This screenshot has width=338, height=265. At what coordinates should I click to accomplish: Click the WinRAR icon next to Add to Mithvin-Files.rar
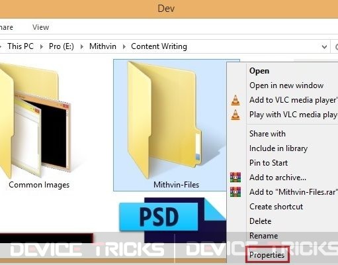(x=235, y=192)
